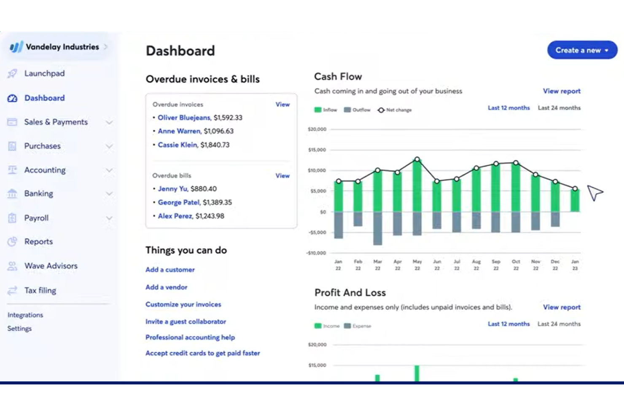Switch Profit And Loss to Last 24 months
The width and height of the screenshot is (624, 416).
pyautogui.click(x=559, y=324)
